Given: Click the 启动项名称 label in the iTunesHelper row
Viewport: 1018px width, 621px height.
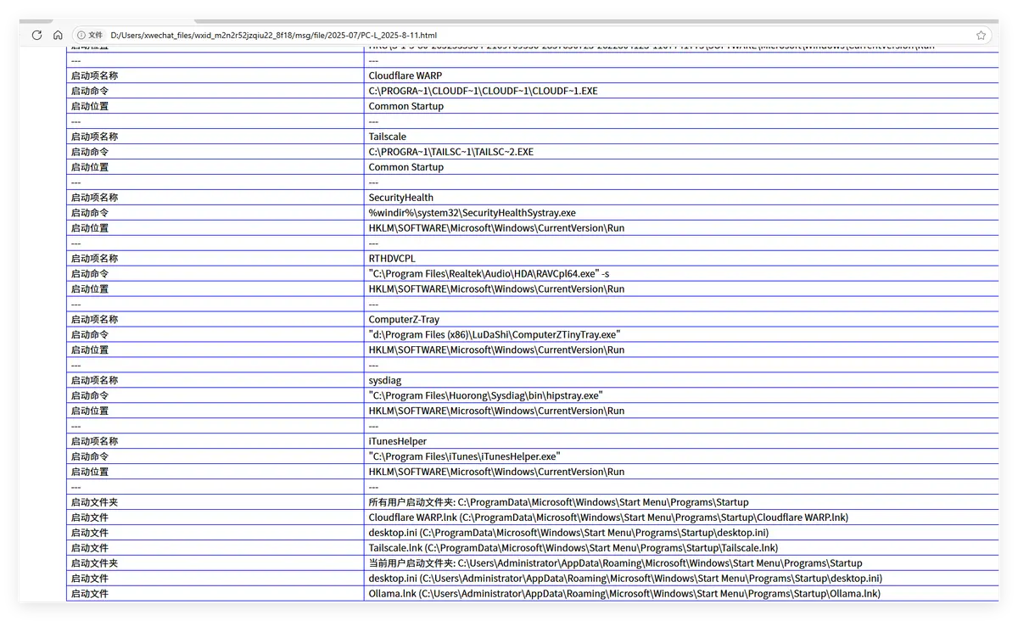Looking at the screenshot, I should point(94,442).
